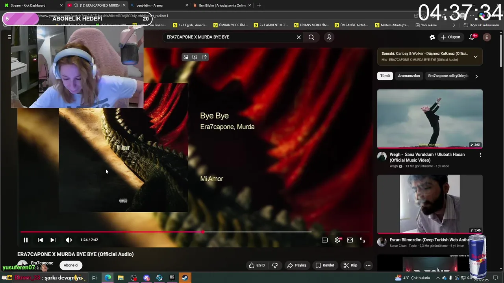
Task: Open the YouTube hamburger guide menu
Action: (x=9, y=37)
